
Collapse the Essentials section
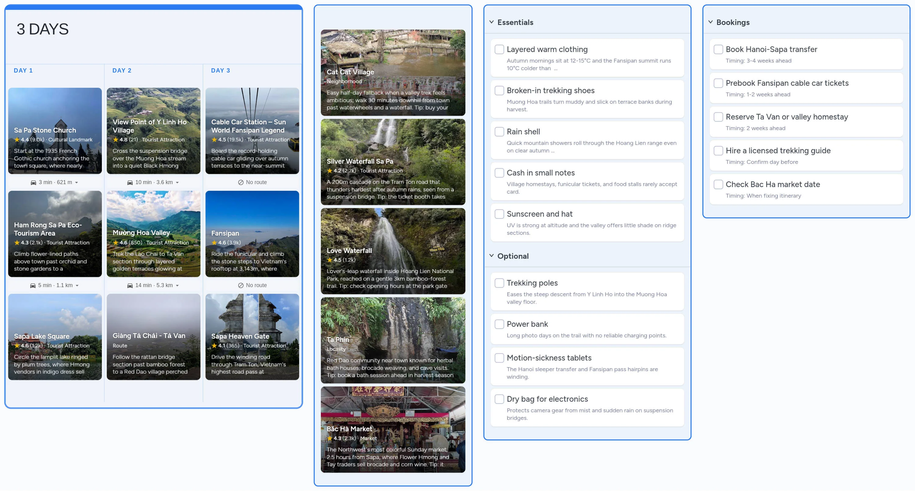[x=492, y=22]
